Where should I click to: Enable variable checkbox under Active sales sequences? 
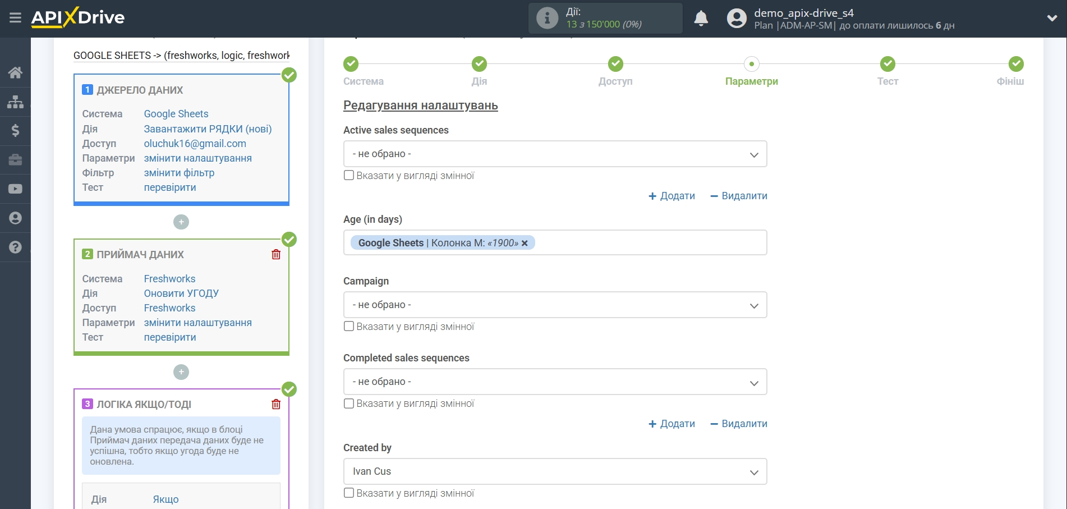tap(349, 176)
